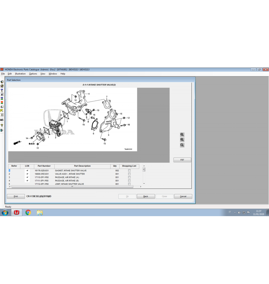The height and width of the screenshot is (284, 269).
Task: Click the exit door icon in left toolbar
Action: (2, 130)
